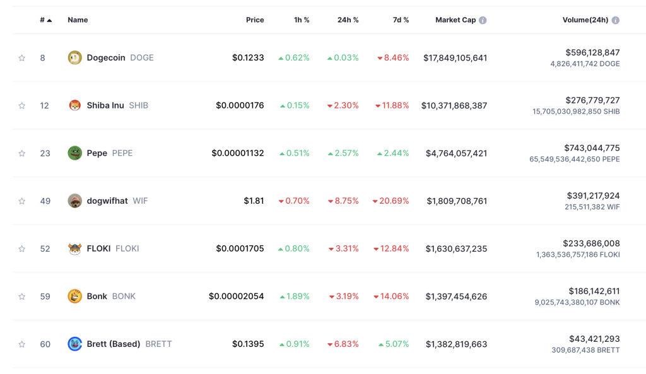Screen dimensions: 646x374
Task: Click FLOKI market cap $1,630,637,235
Action: (x=457, y=249)
